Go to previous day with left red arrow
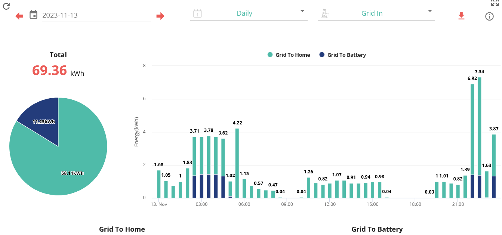Screen dimensions: 502x235 [x=19, y=16]
